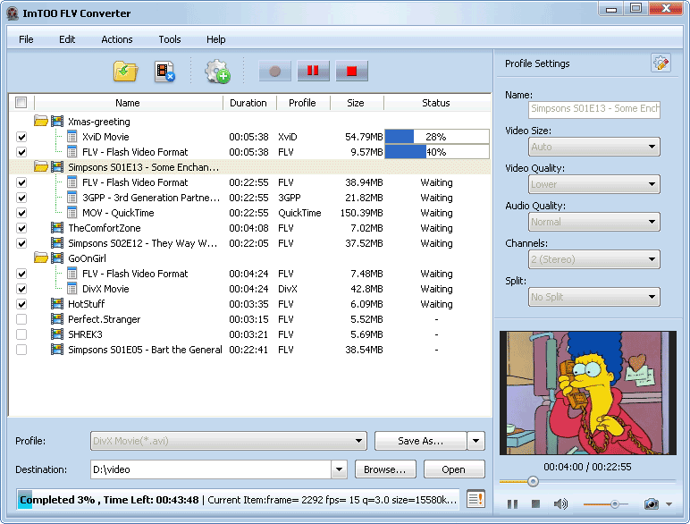Click the Profile Settings edit icon
Image resolution: width=690 pixels, height=524 pixels.
[661, 63]
